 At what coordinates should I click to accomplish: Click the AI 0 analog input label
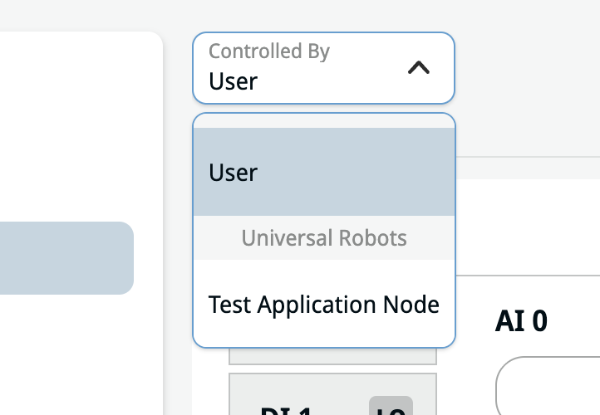tap(521, 321)
